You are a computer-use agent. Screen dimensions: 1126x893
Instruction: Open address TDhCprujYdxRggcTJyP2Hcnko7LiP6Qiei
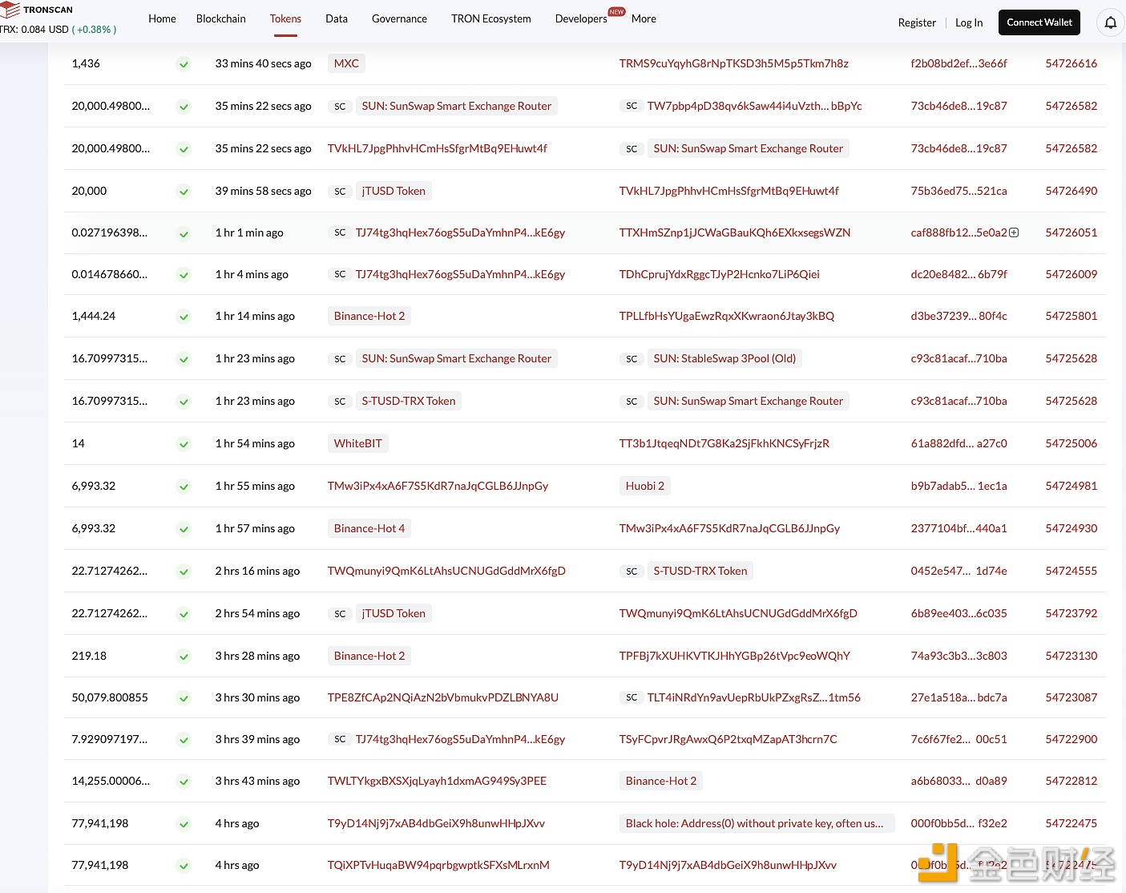(x=719, y=274)
